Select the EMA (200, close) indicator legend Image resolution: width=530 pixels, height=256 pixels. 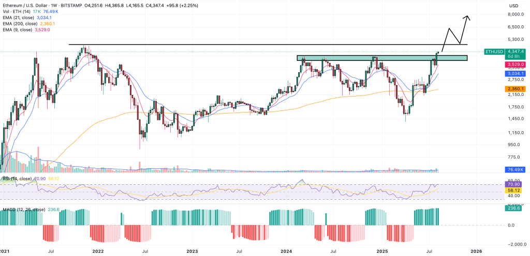pos(19,24)
